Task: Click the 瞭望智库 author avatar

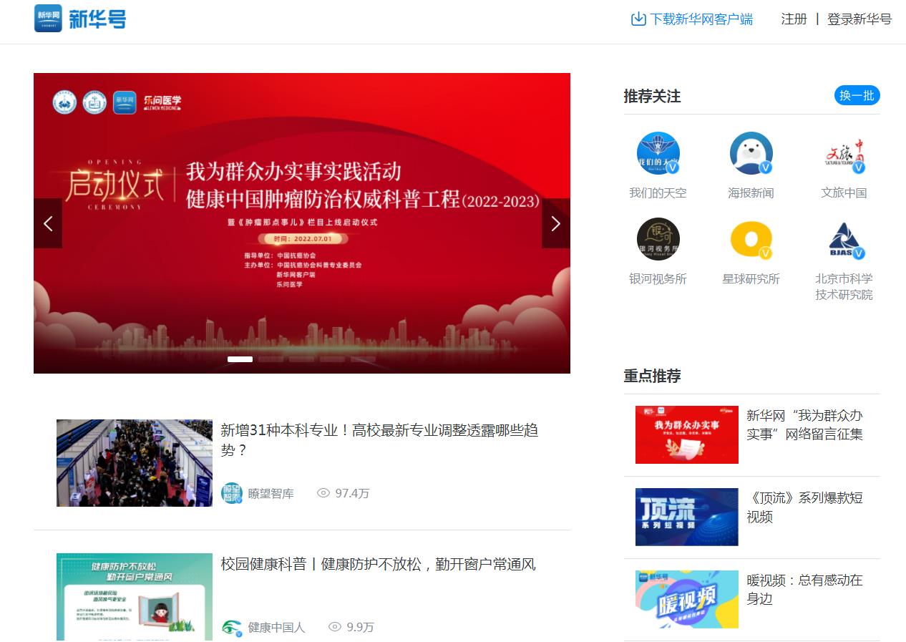Action: (x=232, y=493)
